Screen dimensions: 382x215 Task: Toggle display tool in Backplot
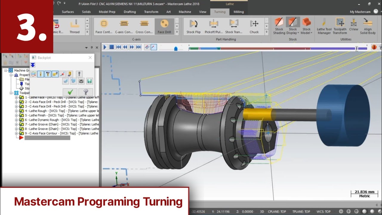coord(41,74)
